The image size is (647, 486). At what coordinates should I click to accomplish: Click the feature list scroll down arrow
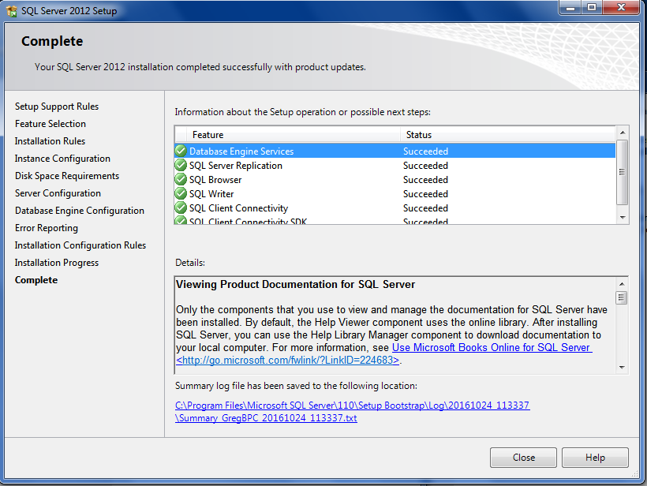tap(623, 218)
